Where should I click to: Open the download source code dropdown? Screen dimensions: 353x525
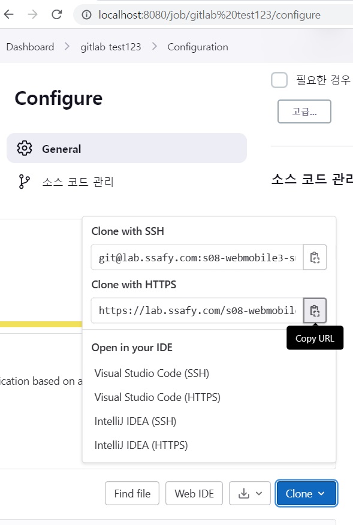[250, 493]
